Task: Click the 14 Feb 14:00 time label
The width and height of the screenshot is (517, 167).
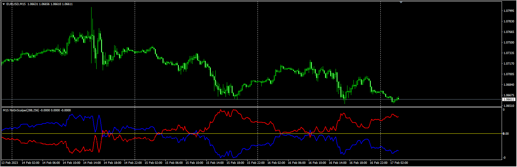Action: 92,163
